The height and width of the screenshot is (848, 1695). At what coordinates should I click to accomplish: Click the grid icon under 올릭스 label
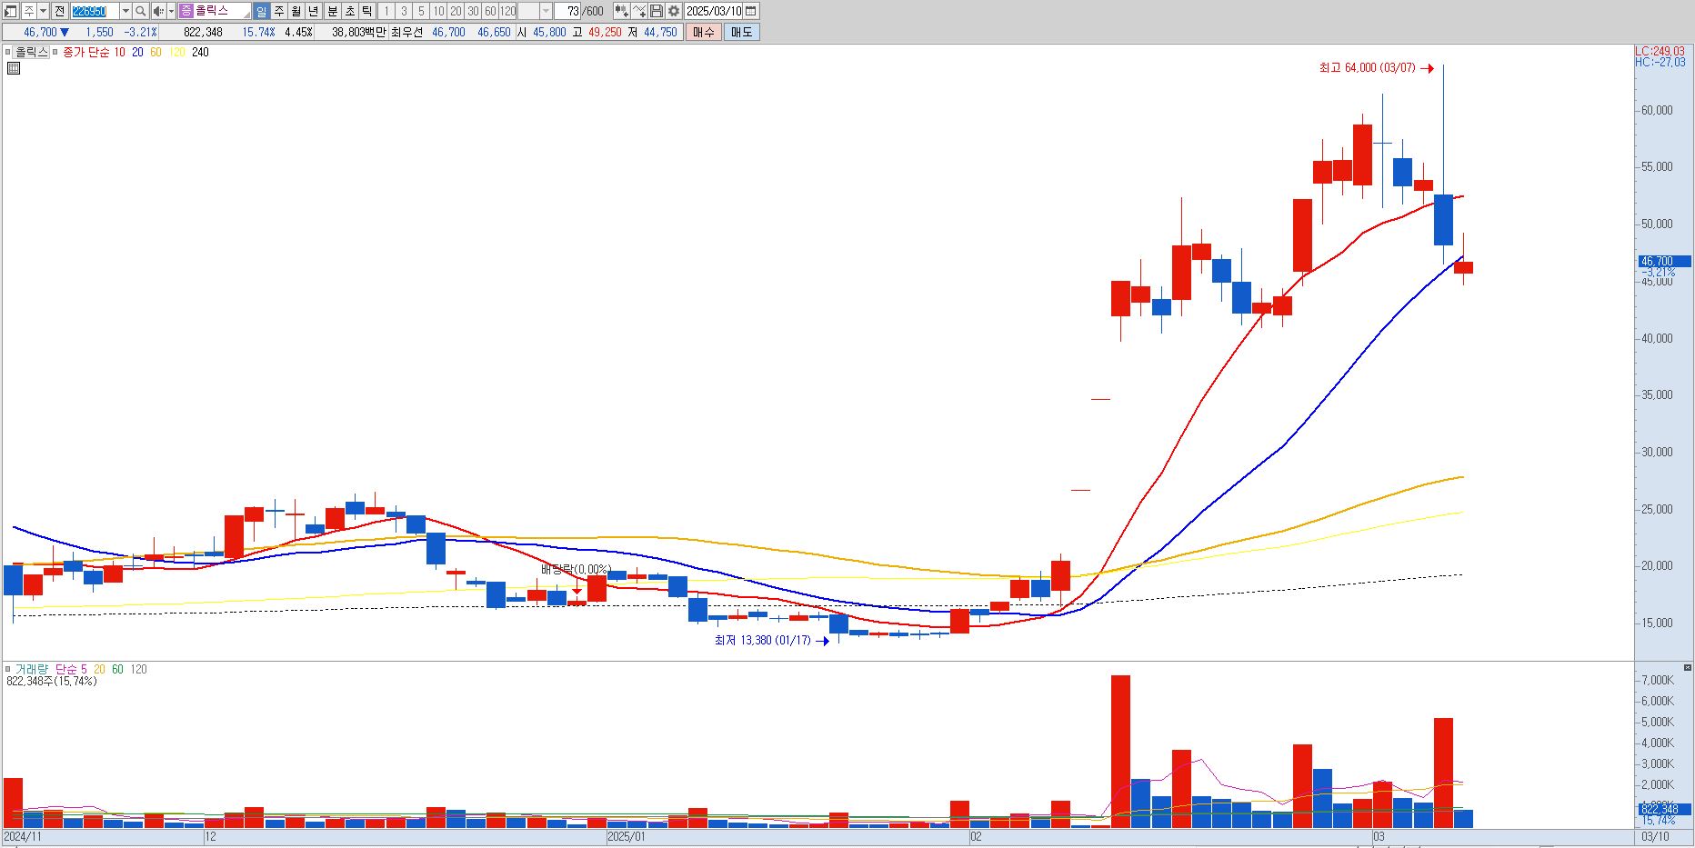point(14,67)
